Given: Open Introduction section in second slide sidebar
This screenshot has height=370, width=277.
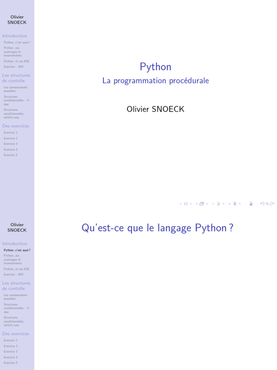Looking at the screenshot, I should [x=14, y=244].
